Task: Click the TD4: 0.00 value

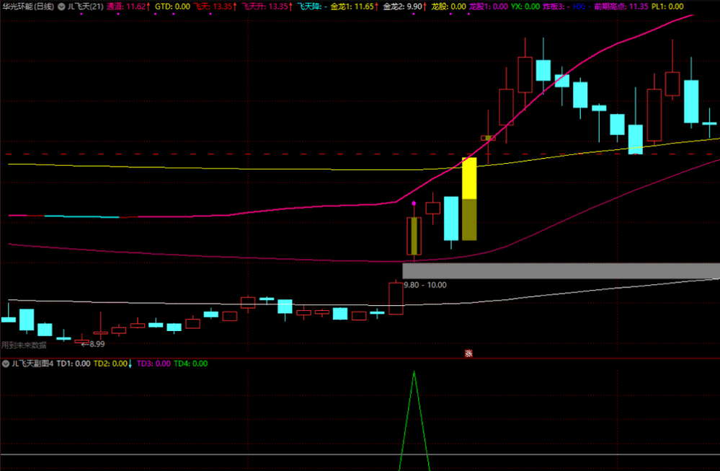Action: pyautogui.click(x=190, y=364)
